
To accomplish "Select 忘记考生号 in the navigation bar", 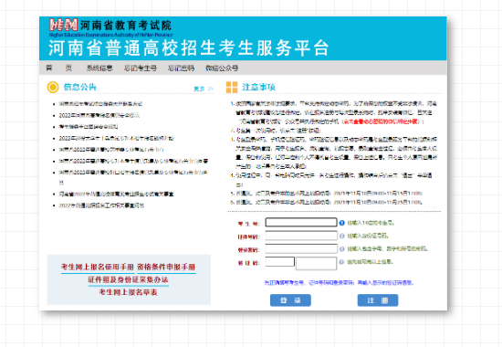I will [141, 68].
